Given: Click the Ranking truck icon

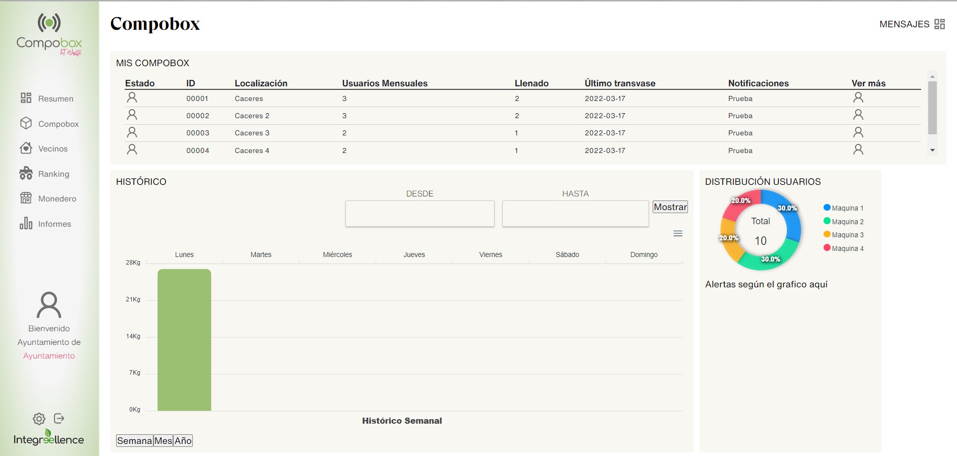Looking at the screenshot, I should 26,174.
